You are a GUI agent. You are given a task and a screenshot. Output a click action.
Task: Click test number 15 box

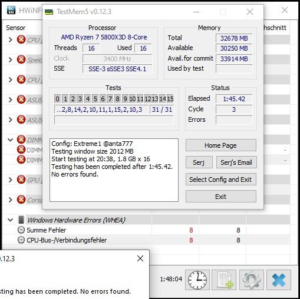click(x=170, y=99)
